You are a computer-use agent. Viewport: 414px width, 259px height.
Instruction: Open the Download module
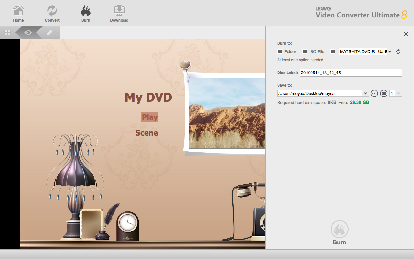click(119, 11)
